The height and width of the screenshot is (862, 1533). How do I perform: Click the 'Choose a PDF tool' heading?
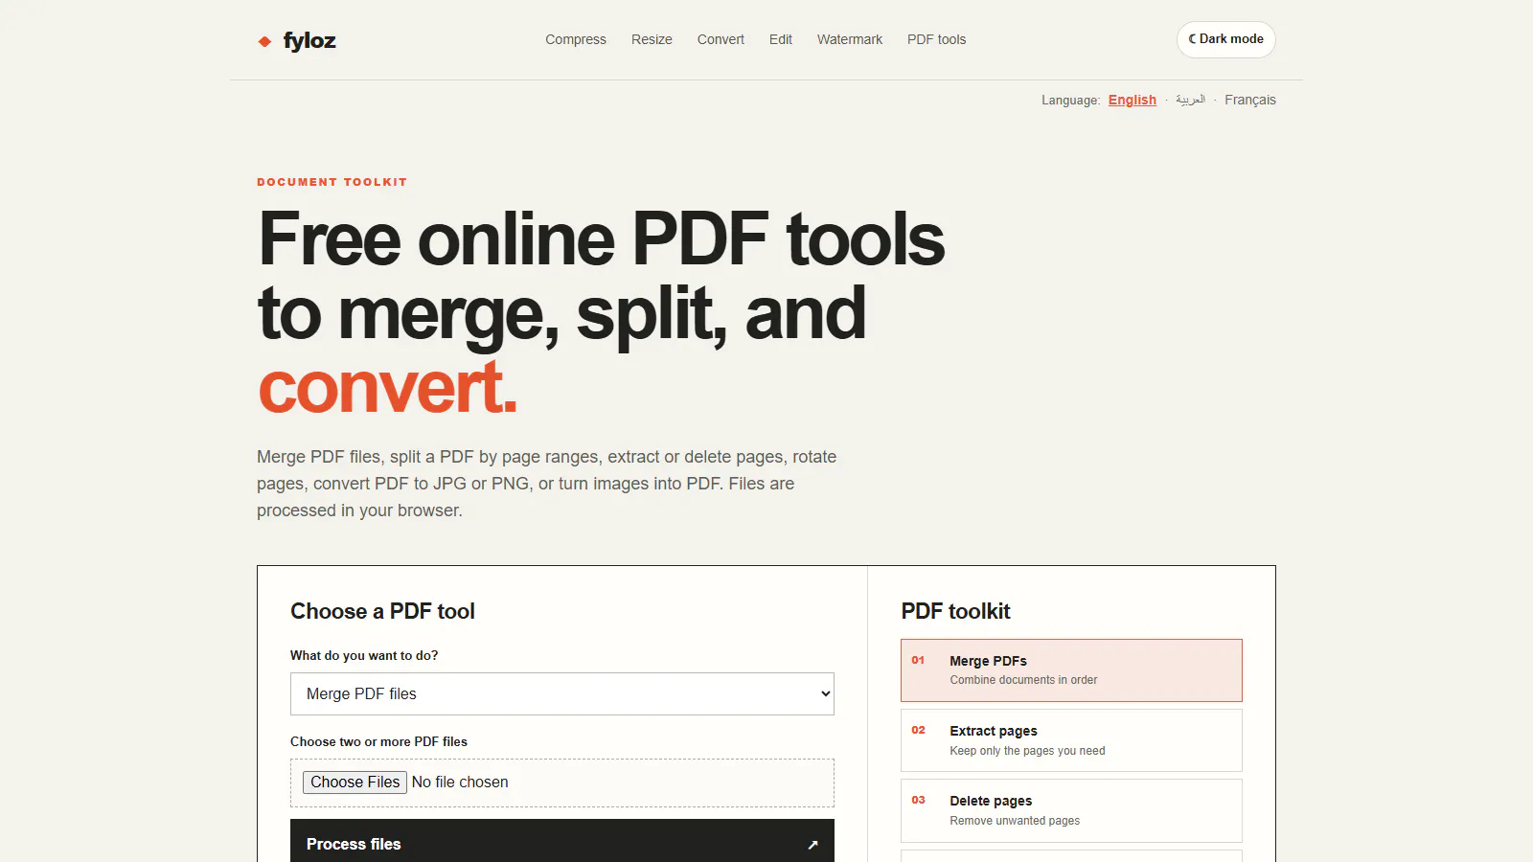point(382,611)
